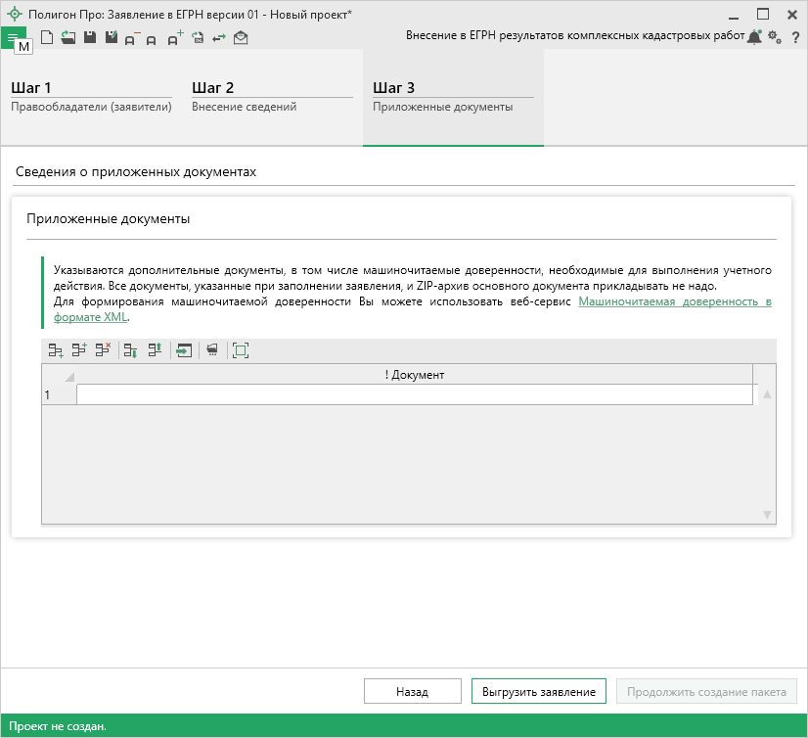Click the envelope send icon in top toolbar
The height and width of the screenshot is (738, 808).
click(241, 37)
